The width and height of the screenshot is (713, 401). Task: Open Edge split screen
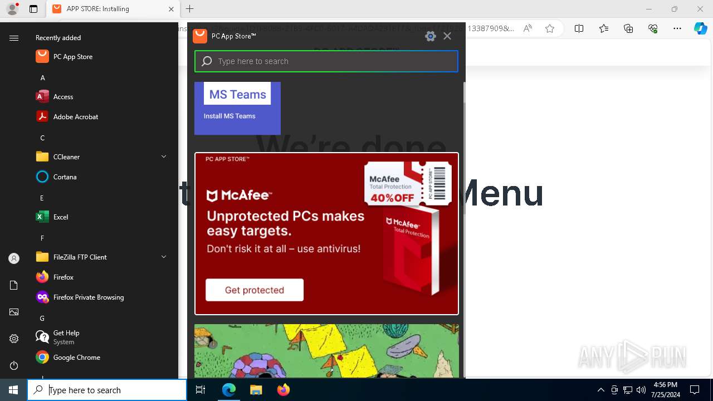click(x=579, y=28)
